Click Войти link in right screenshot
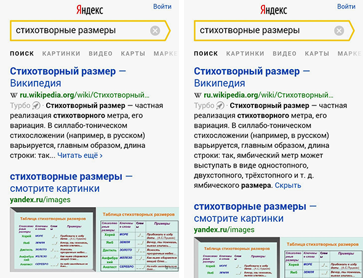This screenshot has width=363, height=278. 346,7
